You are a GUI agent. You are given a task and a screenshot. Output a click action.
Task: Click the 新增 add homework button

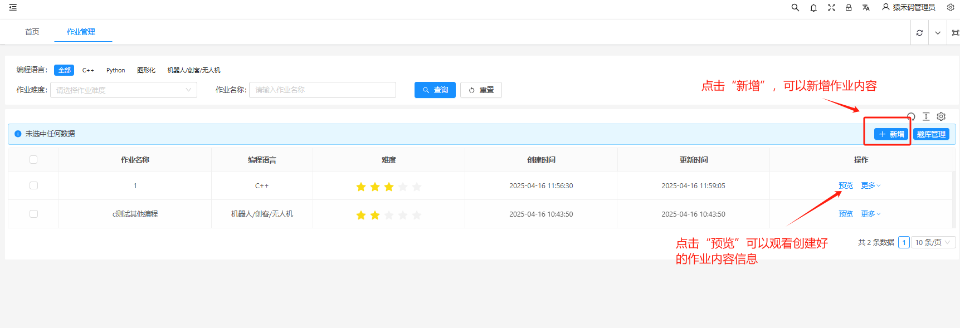(891, 134)
